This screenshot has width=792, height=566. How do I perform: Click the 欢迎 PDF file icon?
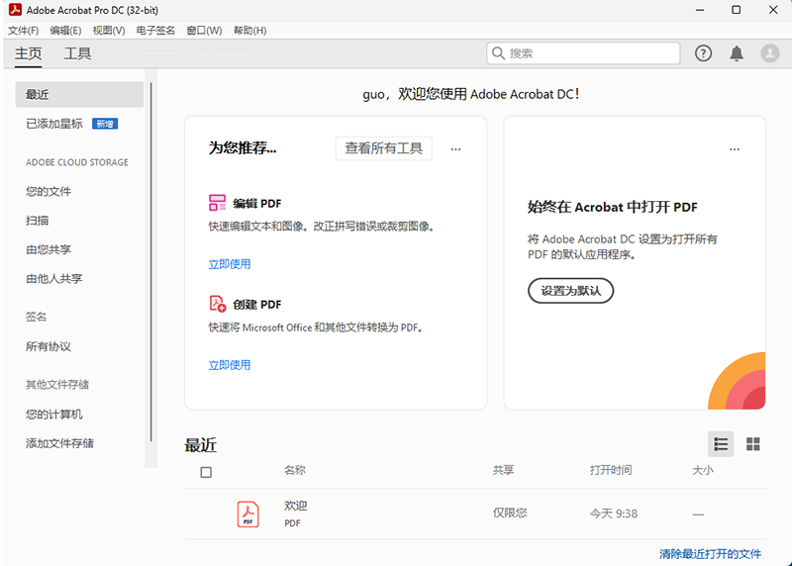click(248, 514)
